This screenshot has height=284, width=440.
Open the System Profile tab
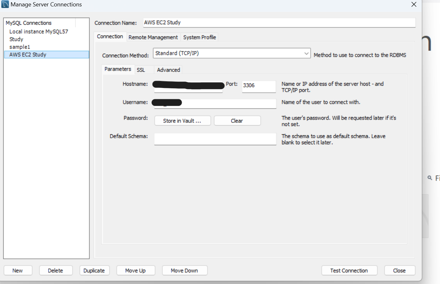coord(199,37)
